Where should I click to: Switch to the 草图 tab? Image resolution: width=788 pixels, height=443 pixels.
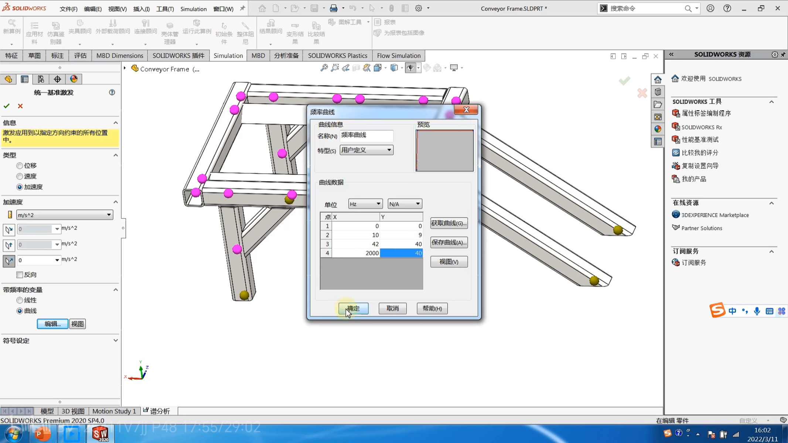click(x=34, y=55)
